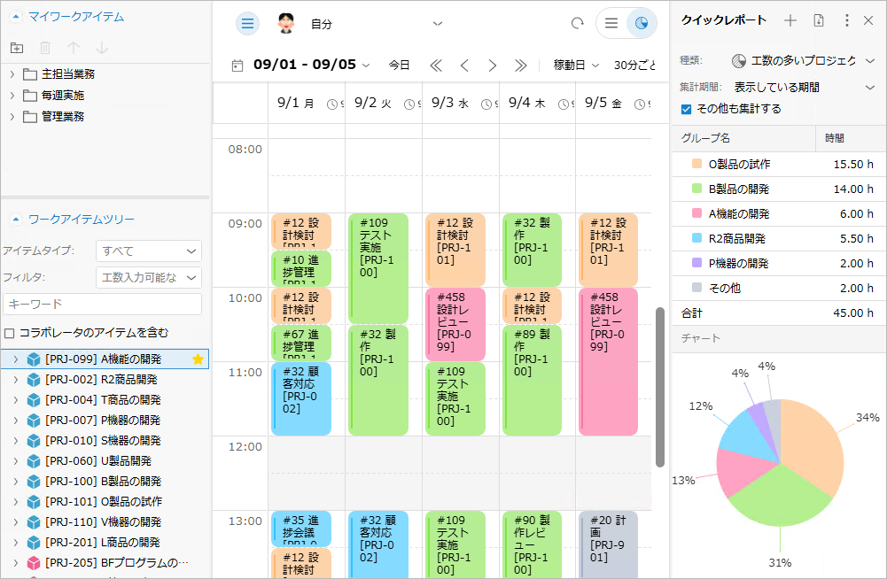
Task: Go to previous day with single left arrow
Action: click(463, 66)
